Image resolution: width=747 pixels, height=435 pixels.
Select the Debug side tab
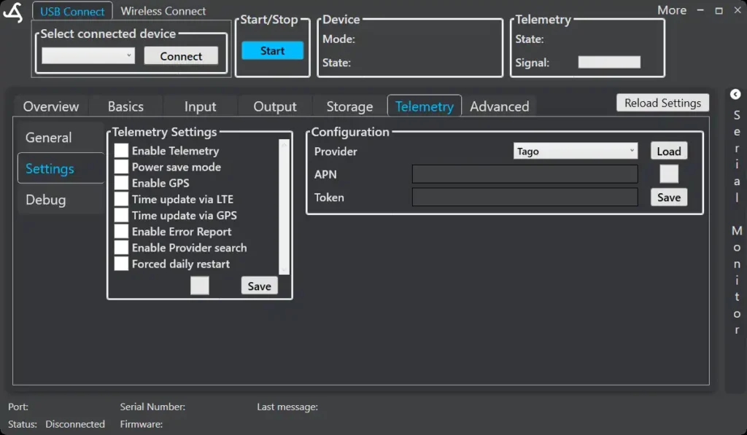point(46,200)
